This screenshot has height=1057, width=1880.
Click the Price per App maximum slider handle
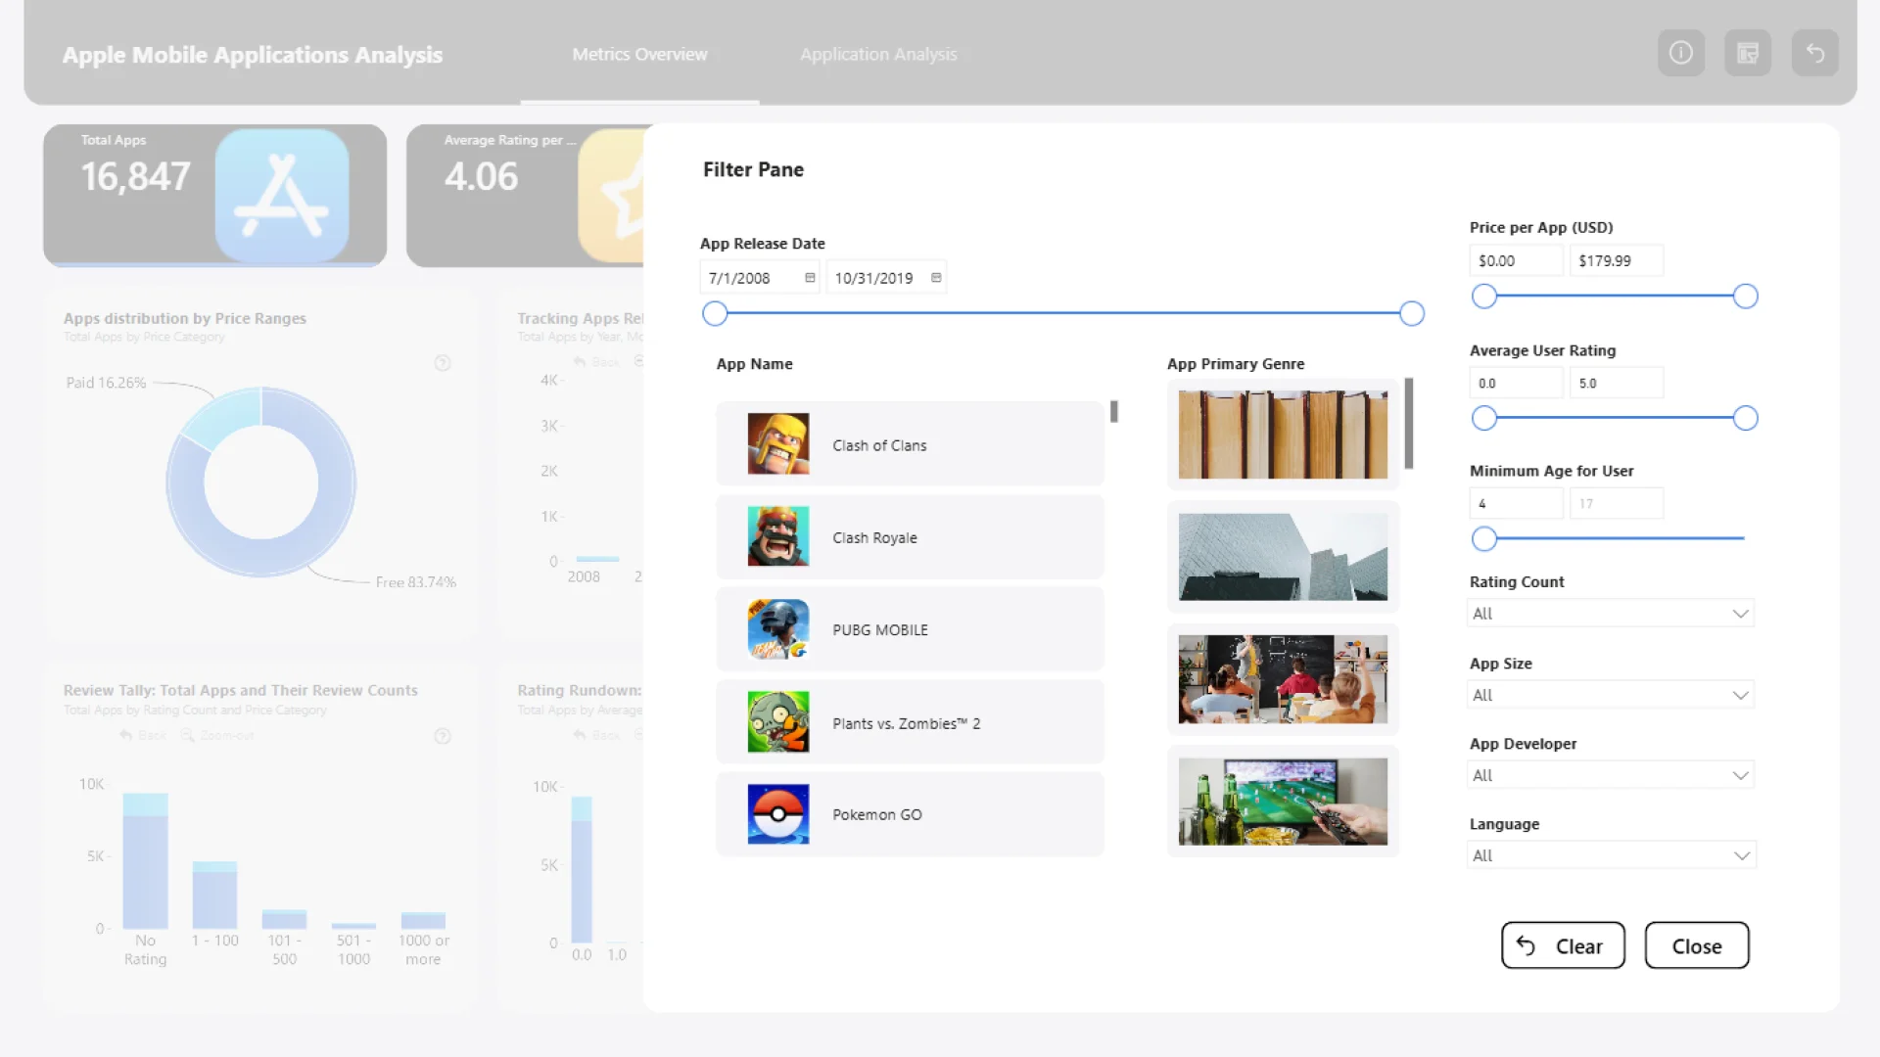(1745, 297)
